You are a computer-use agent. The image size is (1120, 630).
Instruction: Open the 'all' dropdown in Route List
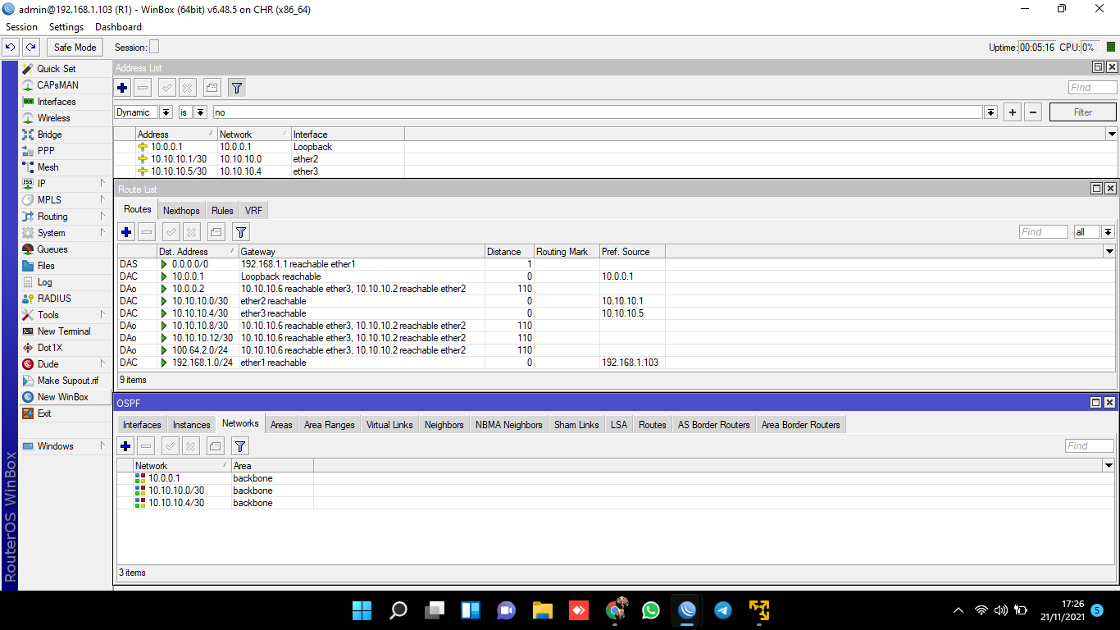click(1108, 232)
